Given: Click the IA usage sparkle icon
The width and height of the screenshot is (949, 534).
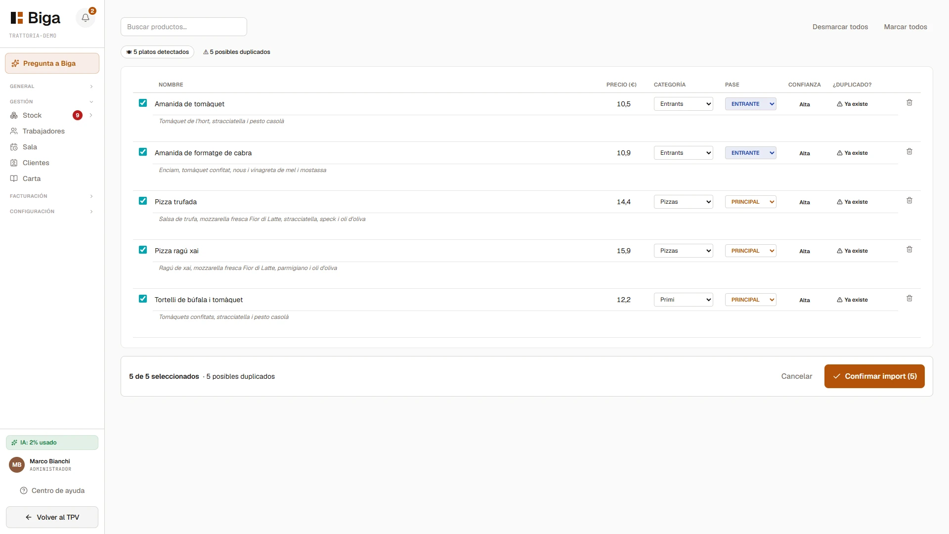Looking at the screenshot, I should click(14, 443).
